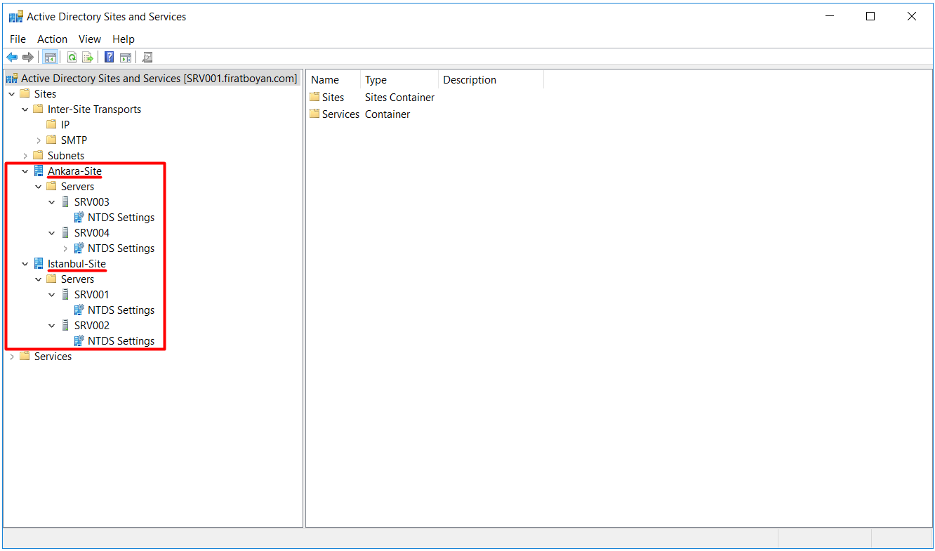Collapse the Inter-Site Transports node

[25, 109]
